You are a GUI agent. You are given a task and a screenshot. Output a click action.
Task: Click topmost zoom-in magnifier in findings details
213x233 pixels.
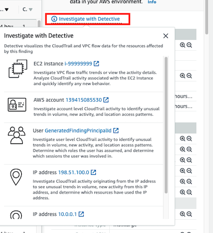[183, 45]
